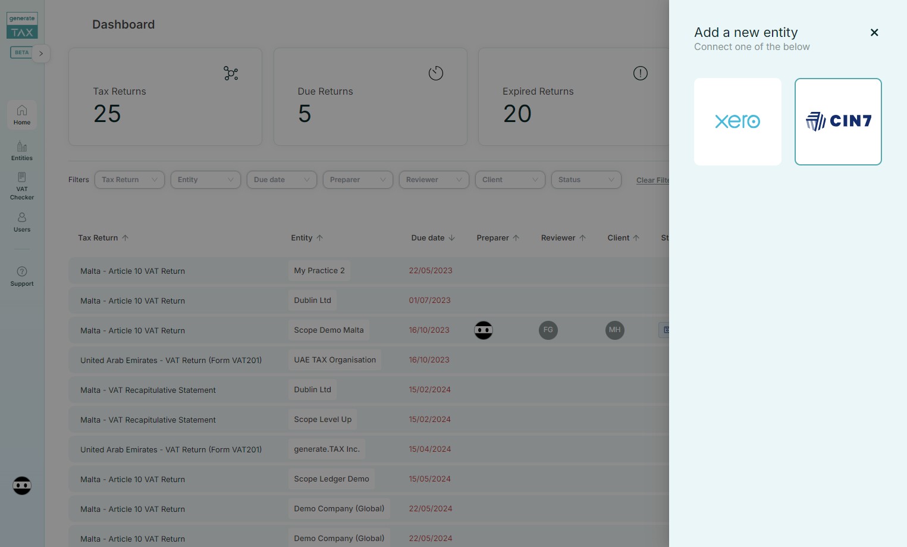Click the Tax Returns summary card
The image size is (907, 547).
point(165,96)
